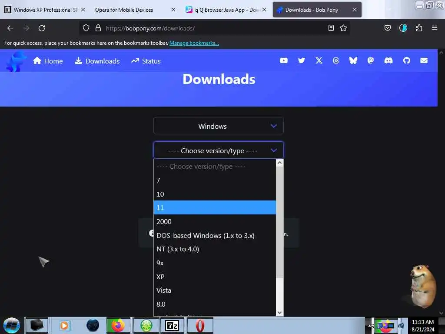Select version 7 from the list
The width and height of the screenshot is (445, 334).
coord(215,180)
